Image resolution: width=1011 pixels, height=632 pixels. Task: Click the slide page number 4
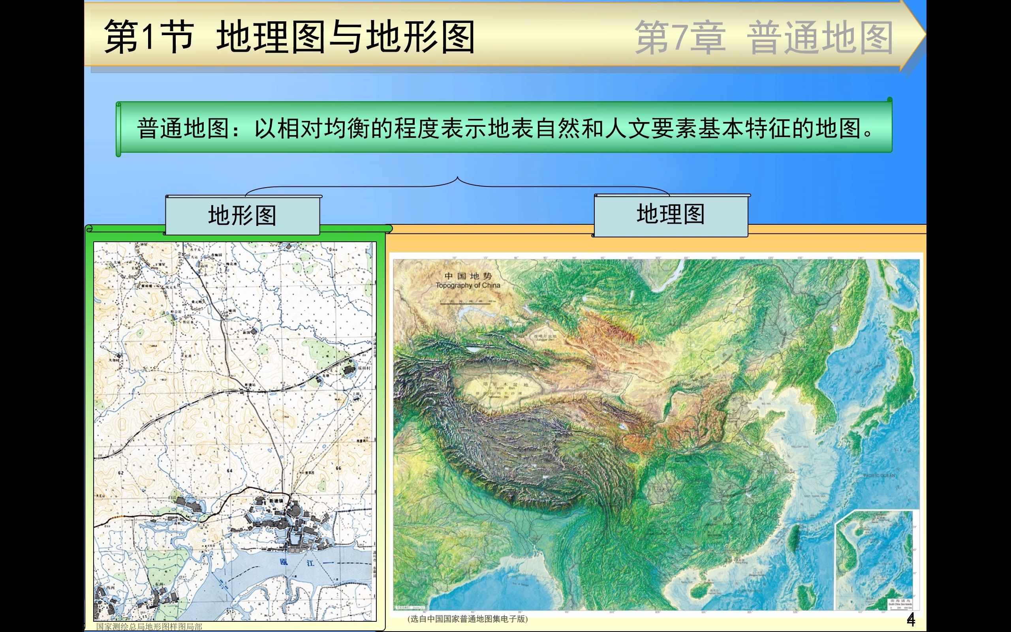click(911, 619)
